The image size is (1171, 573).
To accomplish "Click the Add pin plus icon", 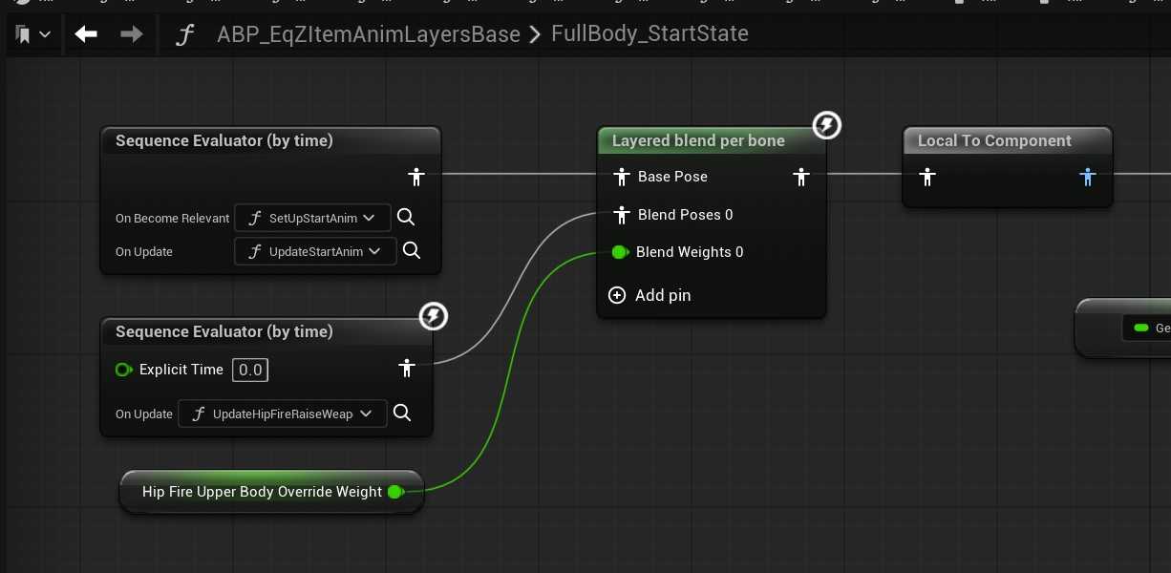I will (x=617, y=295).
